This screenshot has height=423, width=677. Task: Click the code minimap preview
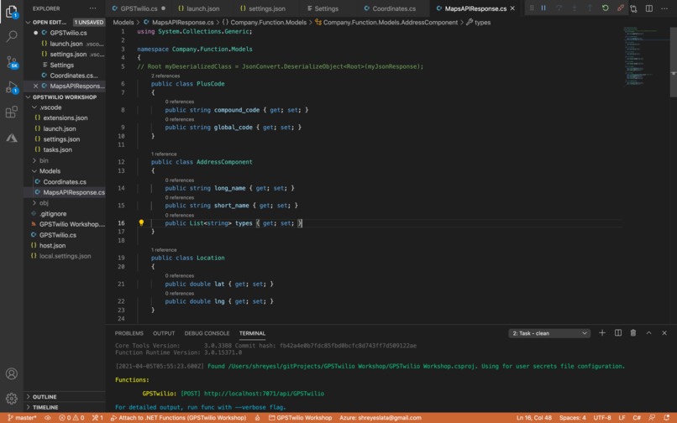click(x=645, y=56)
